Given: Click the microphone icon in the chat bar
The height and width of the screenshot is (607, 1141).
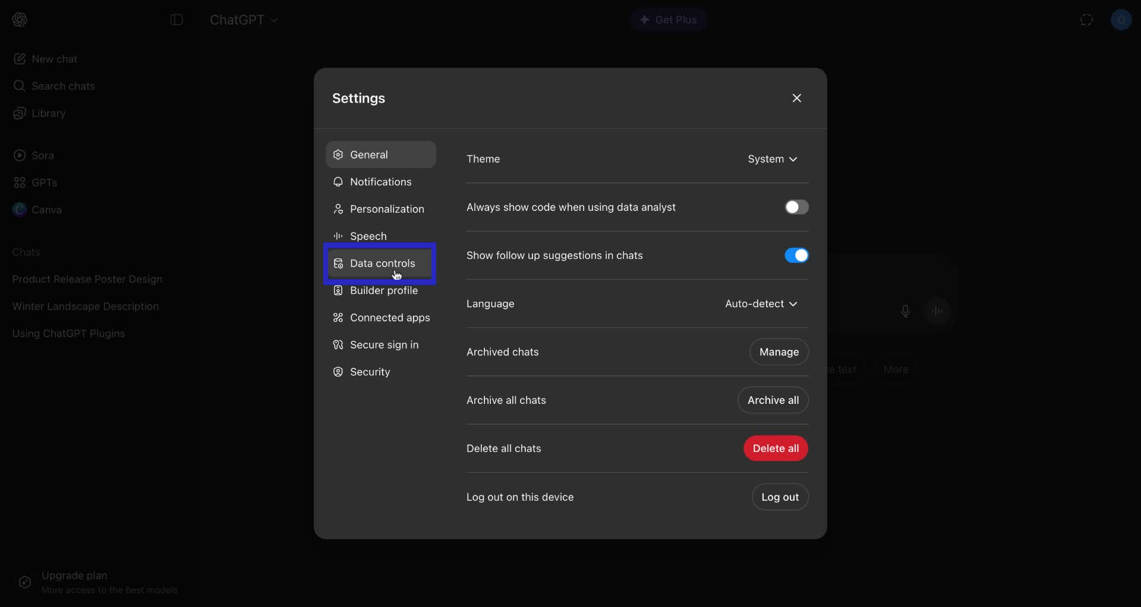Looking at the screenshot, I should 904,311.
